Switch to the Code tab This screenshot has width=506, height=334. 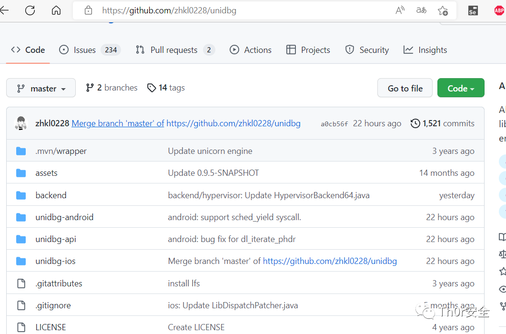point(28,50)
